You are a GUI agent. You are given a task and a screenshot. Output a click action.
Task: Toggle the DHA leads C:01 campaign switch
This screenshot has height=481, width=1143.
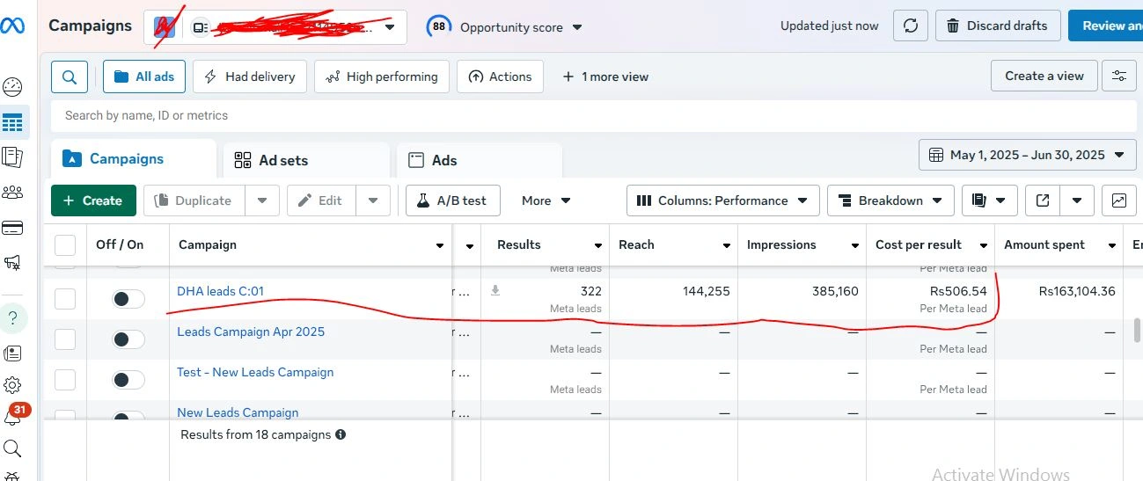(x=128, y=299)
